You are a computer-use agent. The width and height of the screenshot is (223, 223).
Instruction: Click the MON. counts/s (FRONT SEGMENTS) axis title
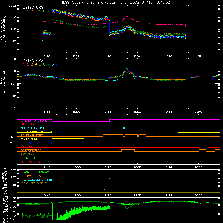click(x=3, y=29)
